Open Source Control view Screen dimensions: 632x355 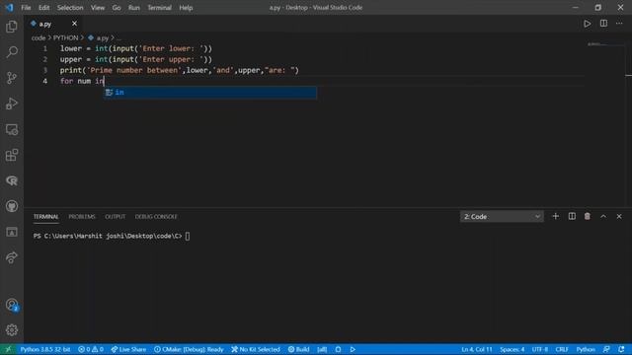[x=12, y=78]
